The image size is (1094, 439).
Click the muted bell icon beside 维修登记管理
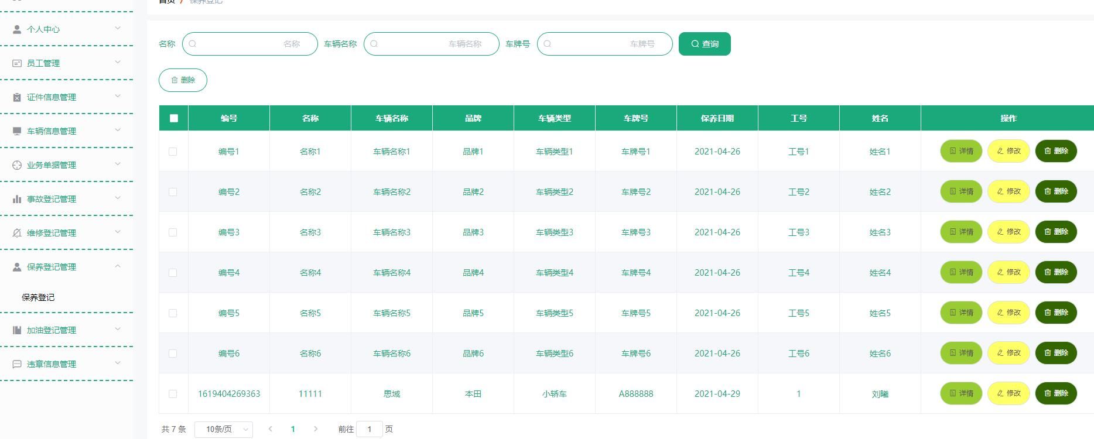(17, 232)
